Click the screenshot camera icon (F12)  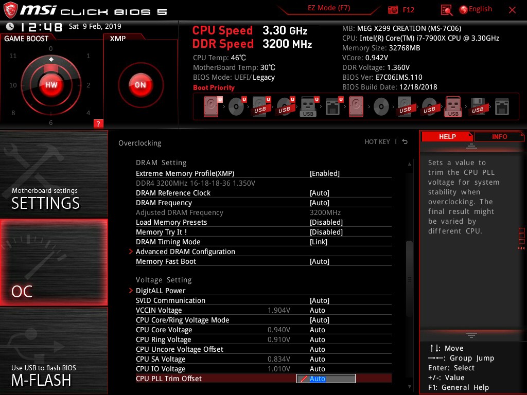click(x=393, y=10)
